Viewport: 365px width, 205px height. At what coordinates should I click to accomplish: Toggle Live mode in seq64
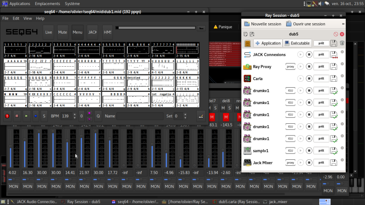coord(48,32)
